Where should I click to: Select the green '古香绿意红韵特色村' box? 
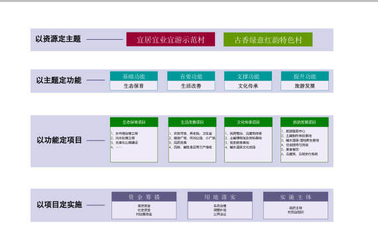(268, 40)
